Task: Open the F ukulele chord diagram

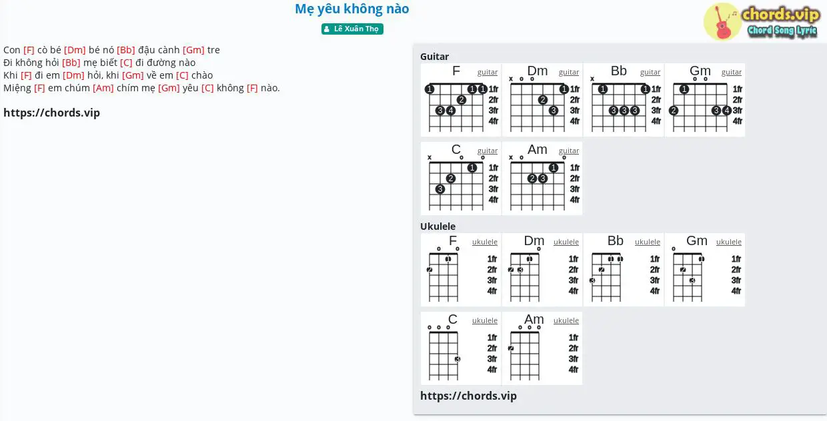Action: 461,270
